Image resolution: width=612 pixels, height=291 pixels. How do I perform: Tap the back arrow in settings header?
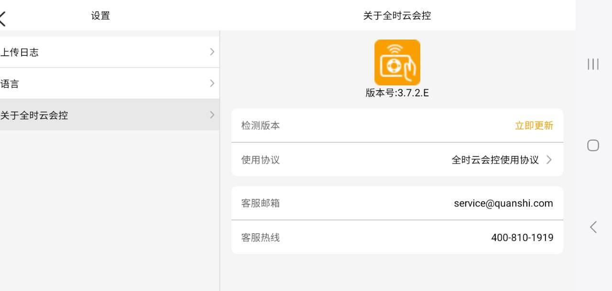tap(2, 19)
